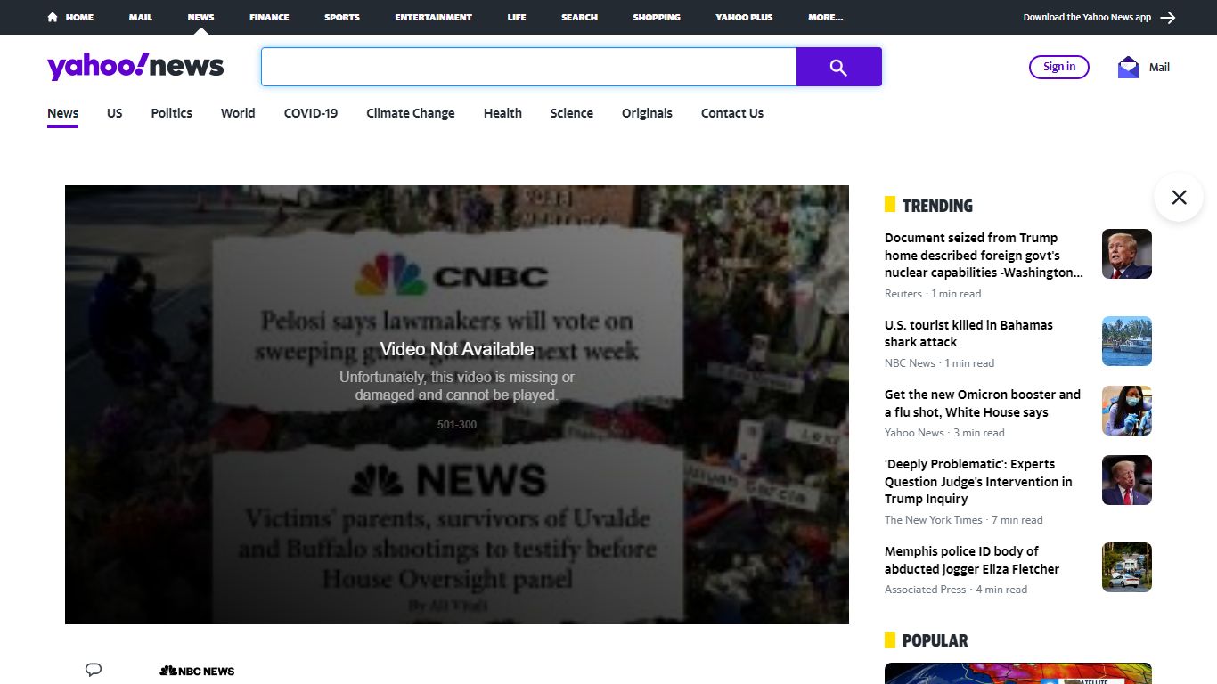Open Mail in the top bar
Viewport: 1217px width, 684px height.
(x=141, y=17)
